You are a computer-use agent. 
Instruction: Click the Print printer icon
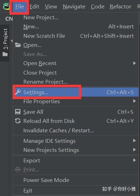18,170
